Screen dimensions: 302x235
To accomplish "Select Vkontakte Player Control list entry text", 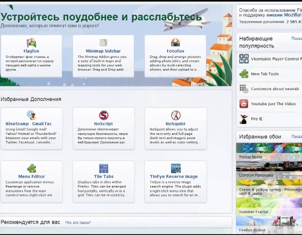I will 276,59.
